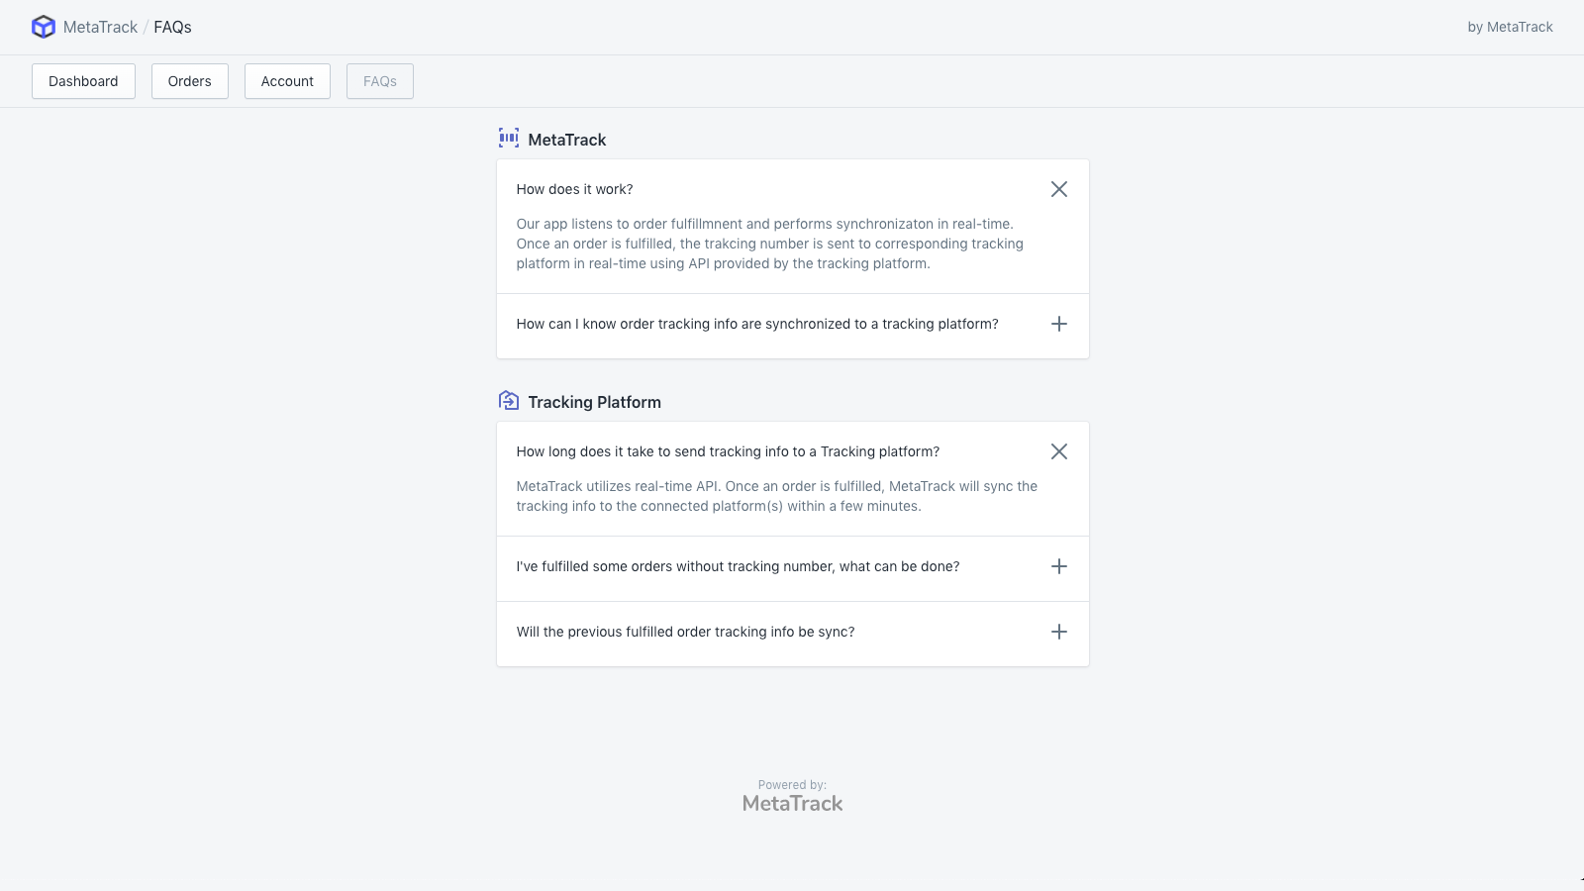Expand the synchronized tracking info question

point(1058,324)
